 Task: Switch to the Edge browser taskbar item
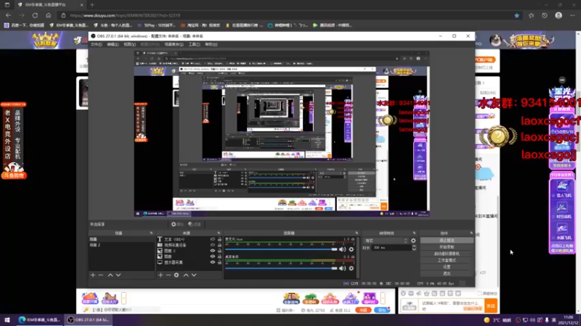40,320
